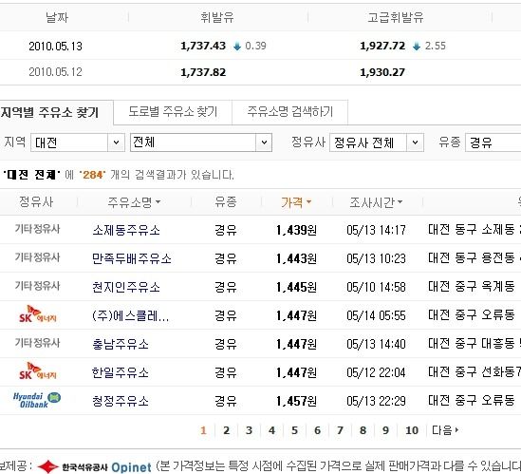Image resolution: width=521 pixels, height=474 pixels.
Task: Go to results page 10
Action: [412, 430]
